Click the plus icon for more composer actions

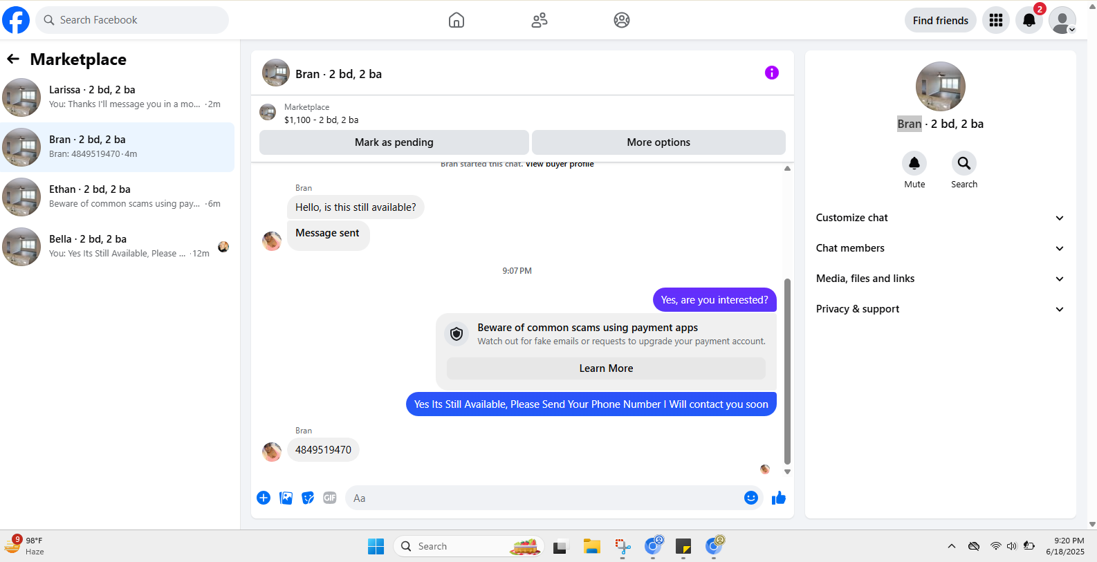click(x=264, y=498)
